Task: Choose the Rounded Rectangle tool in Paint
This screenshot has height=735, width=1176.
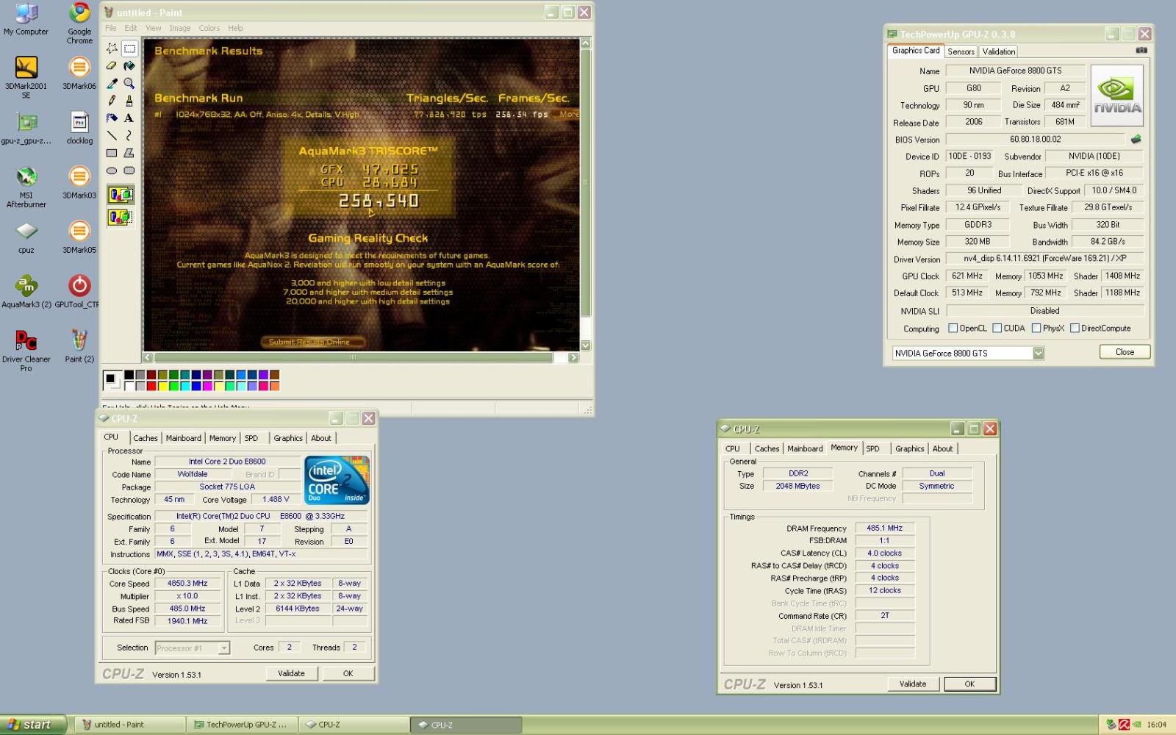Action: click(x=129, y=171)
